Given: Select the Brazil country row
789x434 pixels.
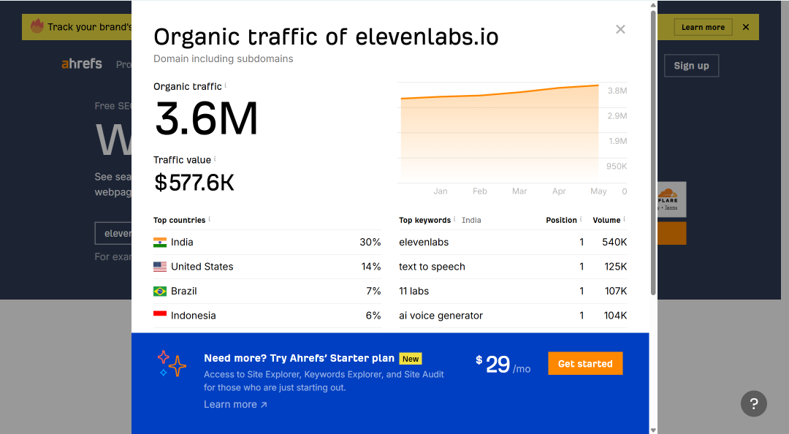Looking at the screenshot, I should tap(267, 291).
